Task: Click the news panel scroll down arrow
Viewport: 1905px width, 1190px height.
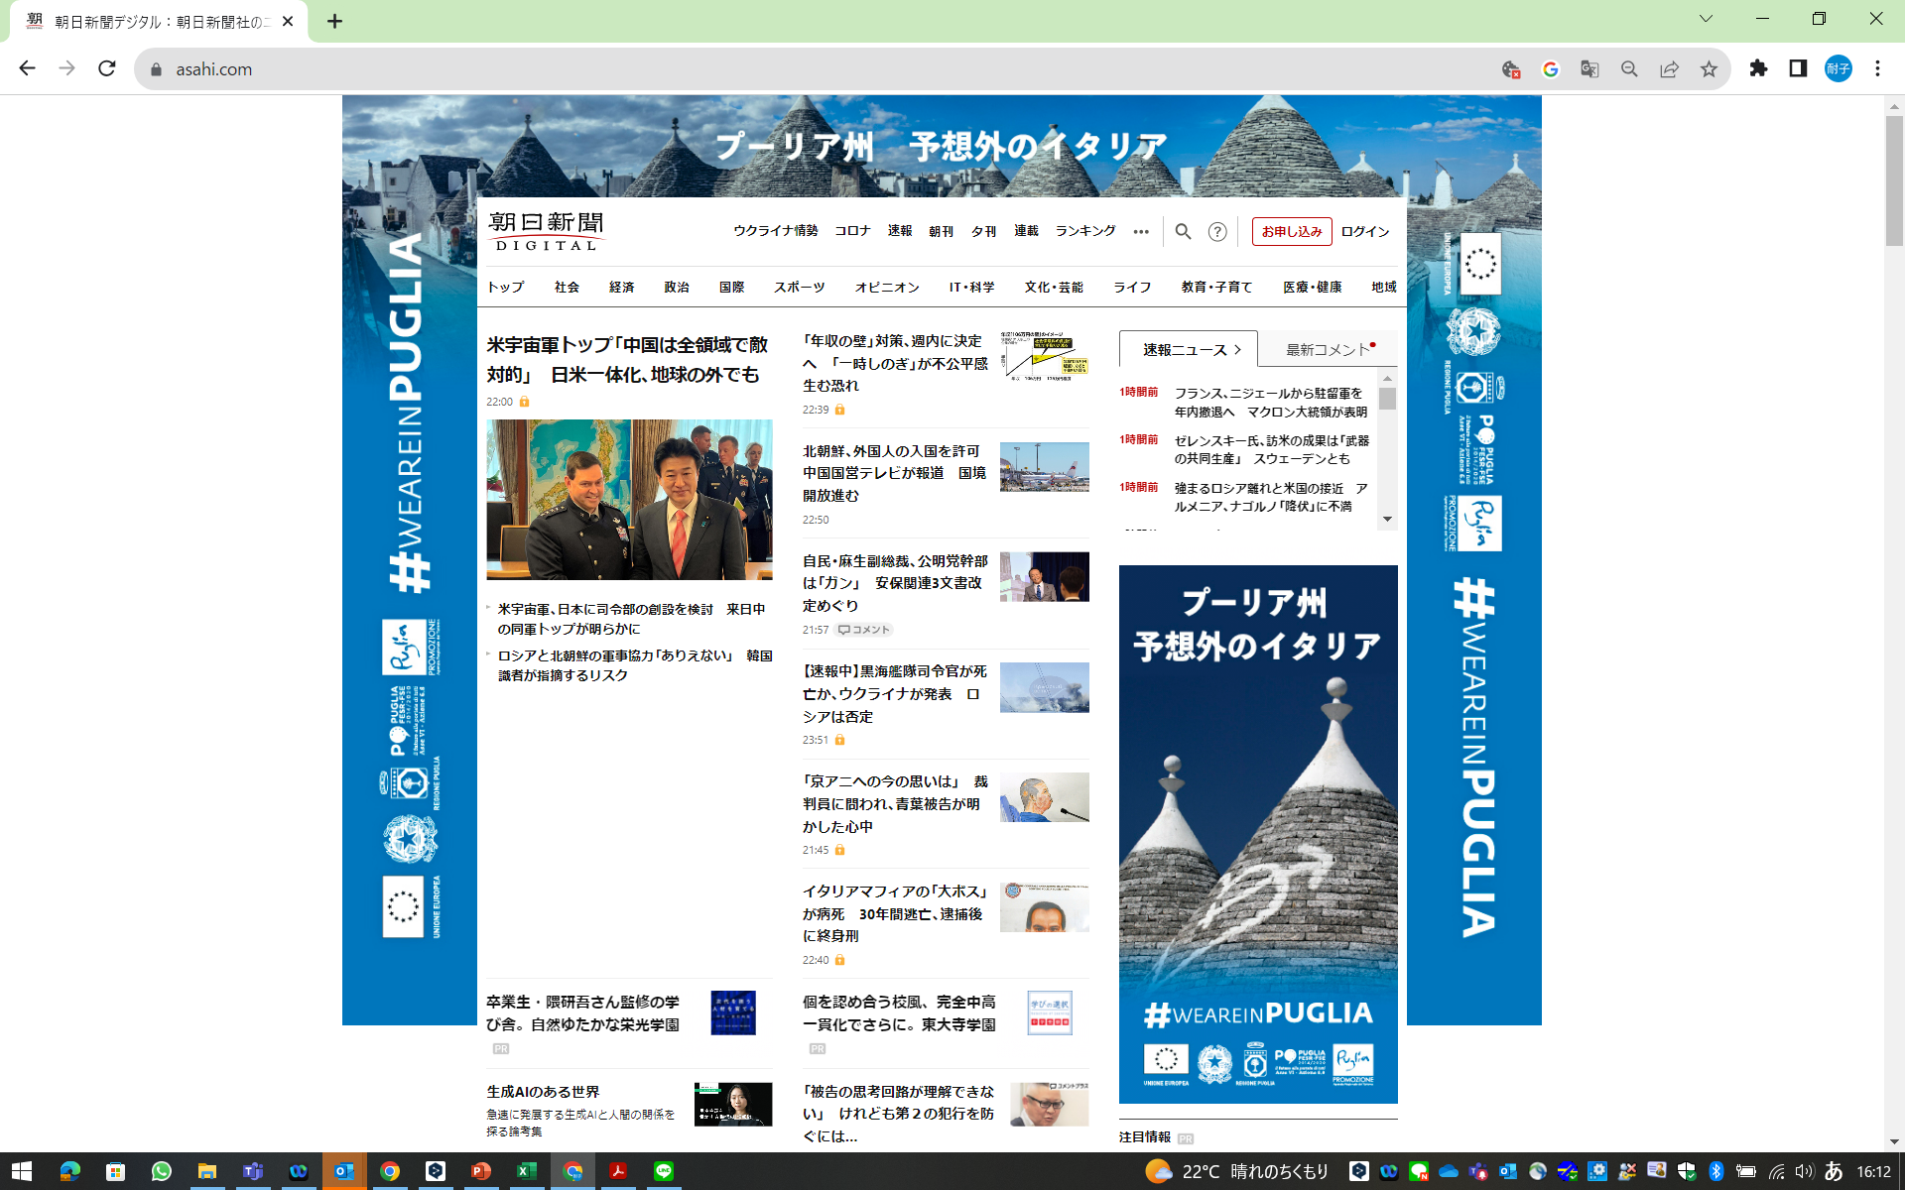Action: tap(1387, 519)
